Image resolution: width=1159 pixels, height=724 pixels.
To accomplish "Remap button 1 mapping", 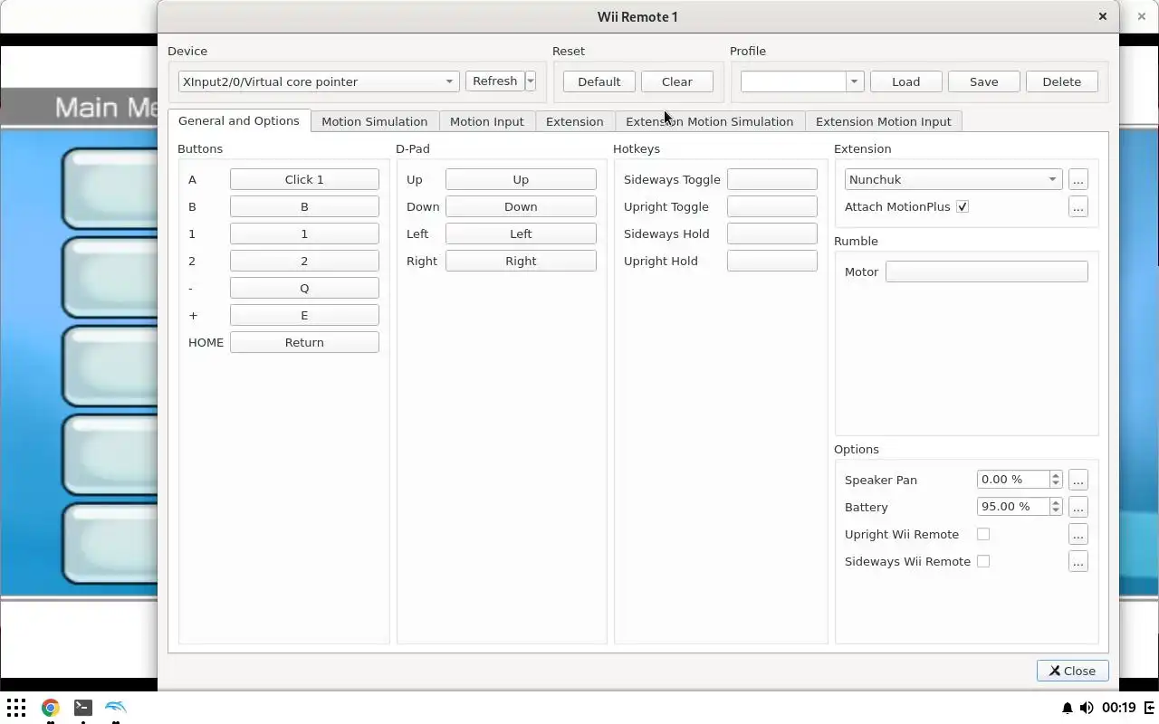I will (304, 233).
